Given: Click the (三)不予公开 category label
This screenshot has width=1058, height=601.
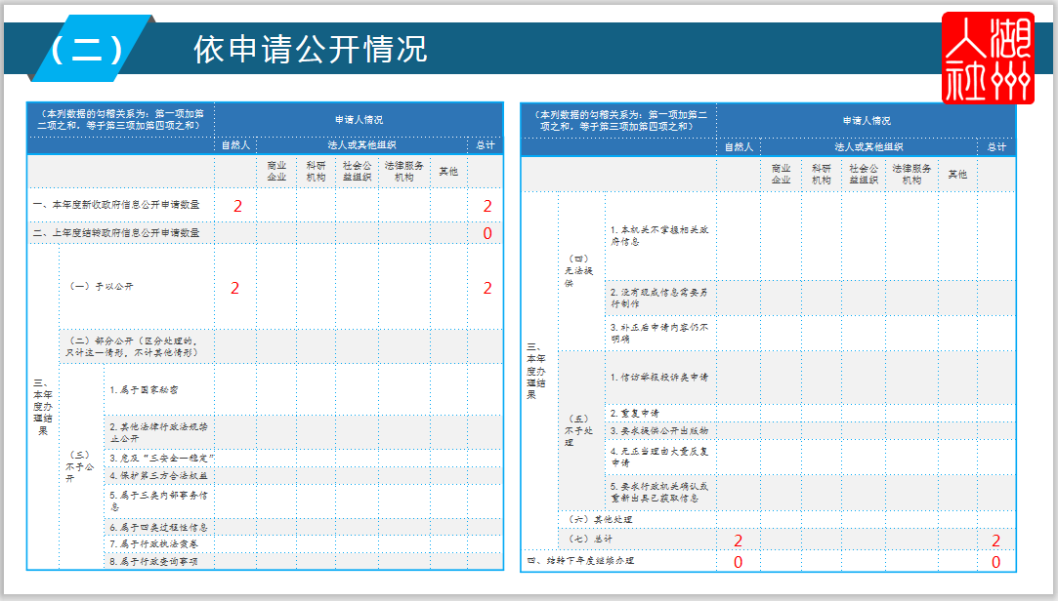Looking at the screenshot, I should (x=80, y=466).
